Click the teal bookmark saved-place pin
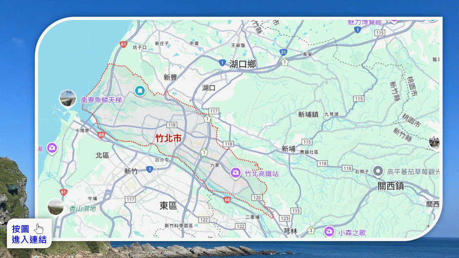 pyautogui.click(x=139, y=91)
